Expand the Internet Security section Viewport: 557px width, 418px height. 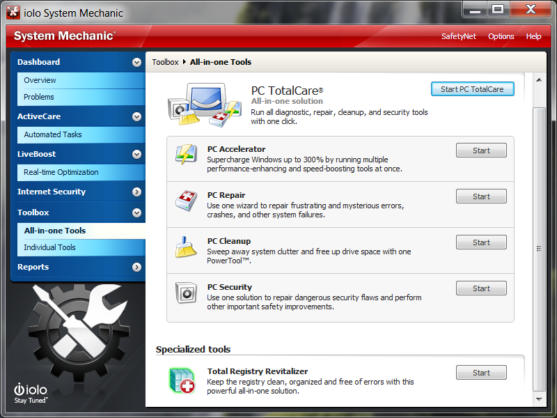coord(136,192)
